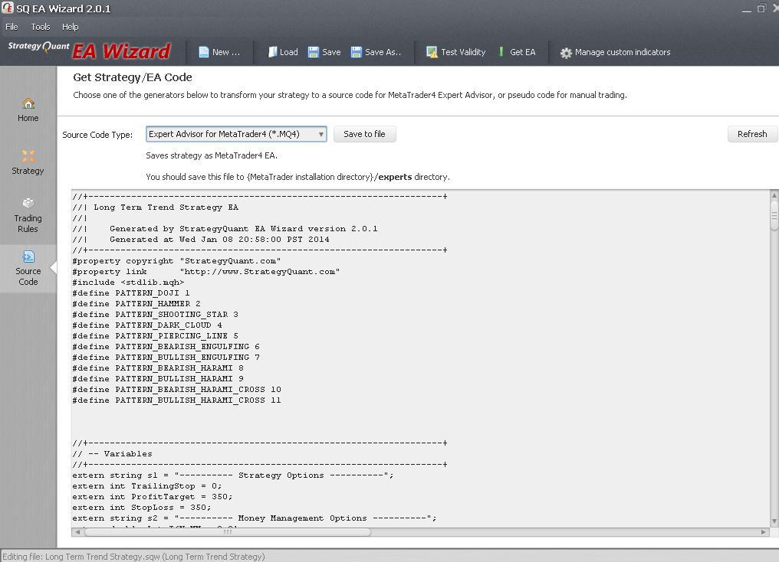This screenshot has width=779, height=562.
Task: Go to the Home sidebar section
Action: tap(28, 109)
